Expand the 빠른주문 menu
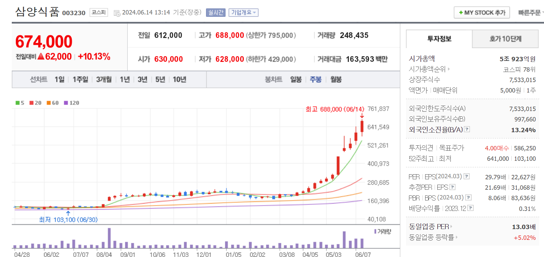The image size is (544, 257). point(531,12)
